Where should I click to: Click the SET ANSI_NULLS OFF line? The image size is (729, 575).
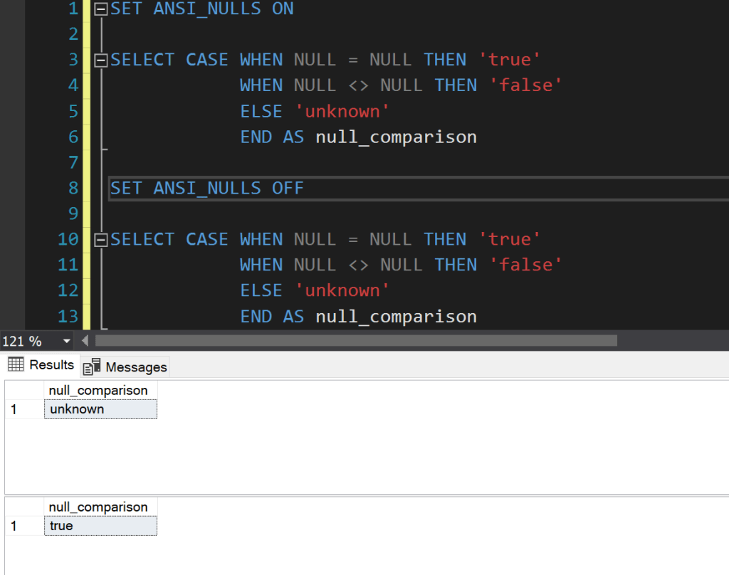click(207, 189)
